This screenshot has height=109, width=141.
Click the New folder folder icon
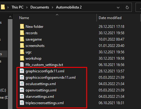(22, 27)
